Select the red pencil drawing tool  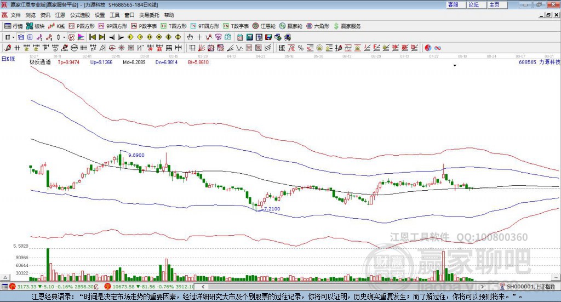[8, 48]
